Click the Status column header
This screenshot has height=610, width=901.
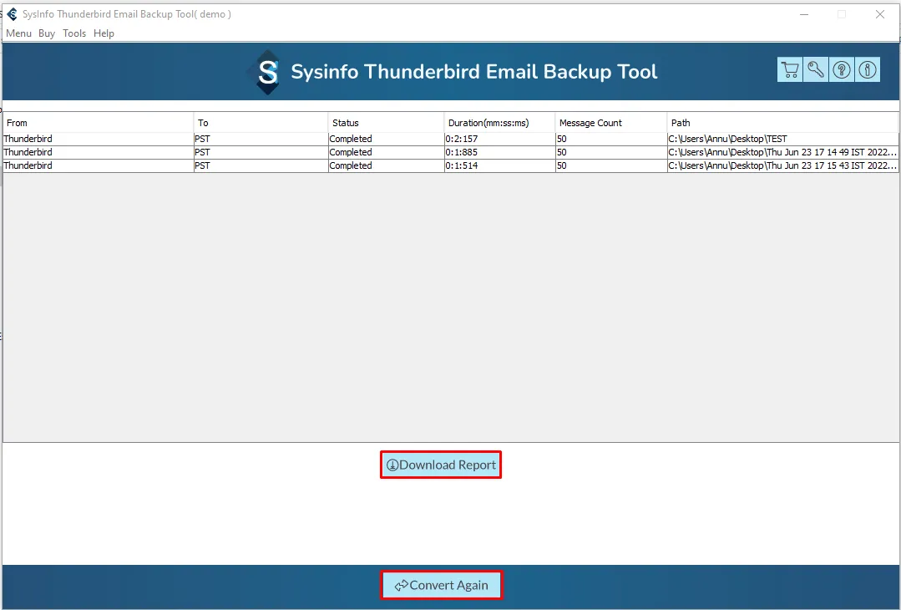pyautogui.click(x=386, y=123)
